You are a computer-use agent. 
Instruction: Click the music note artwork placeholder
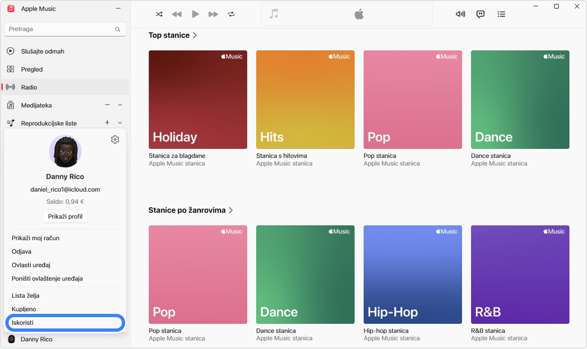point(274,14)
